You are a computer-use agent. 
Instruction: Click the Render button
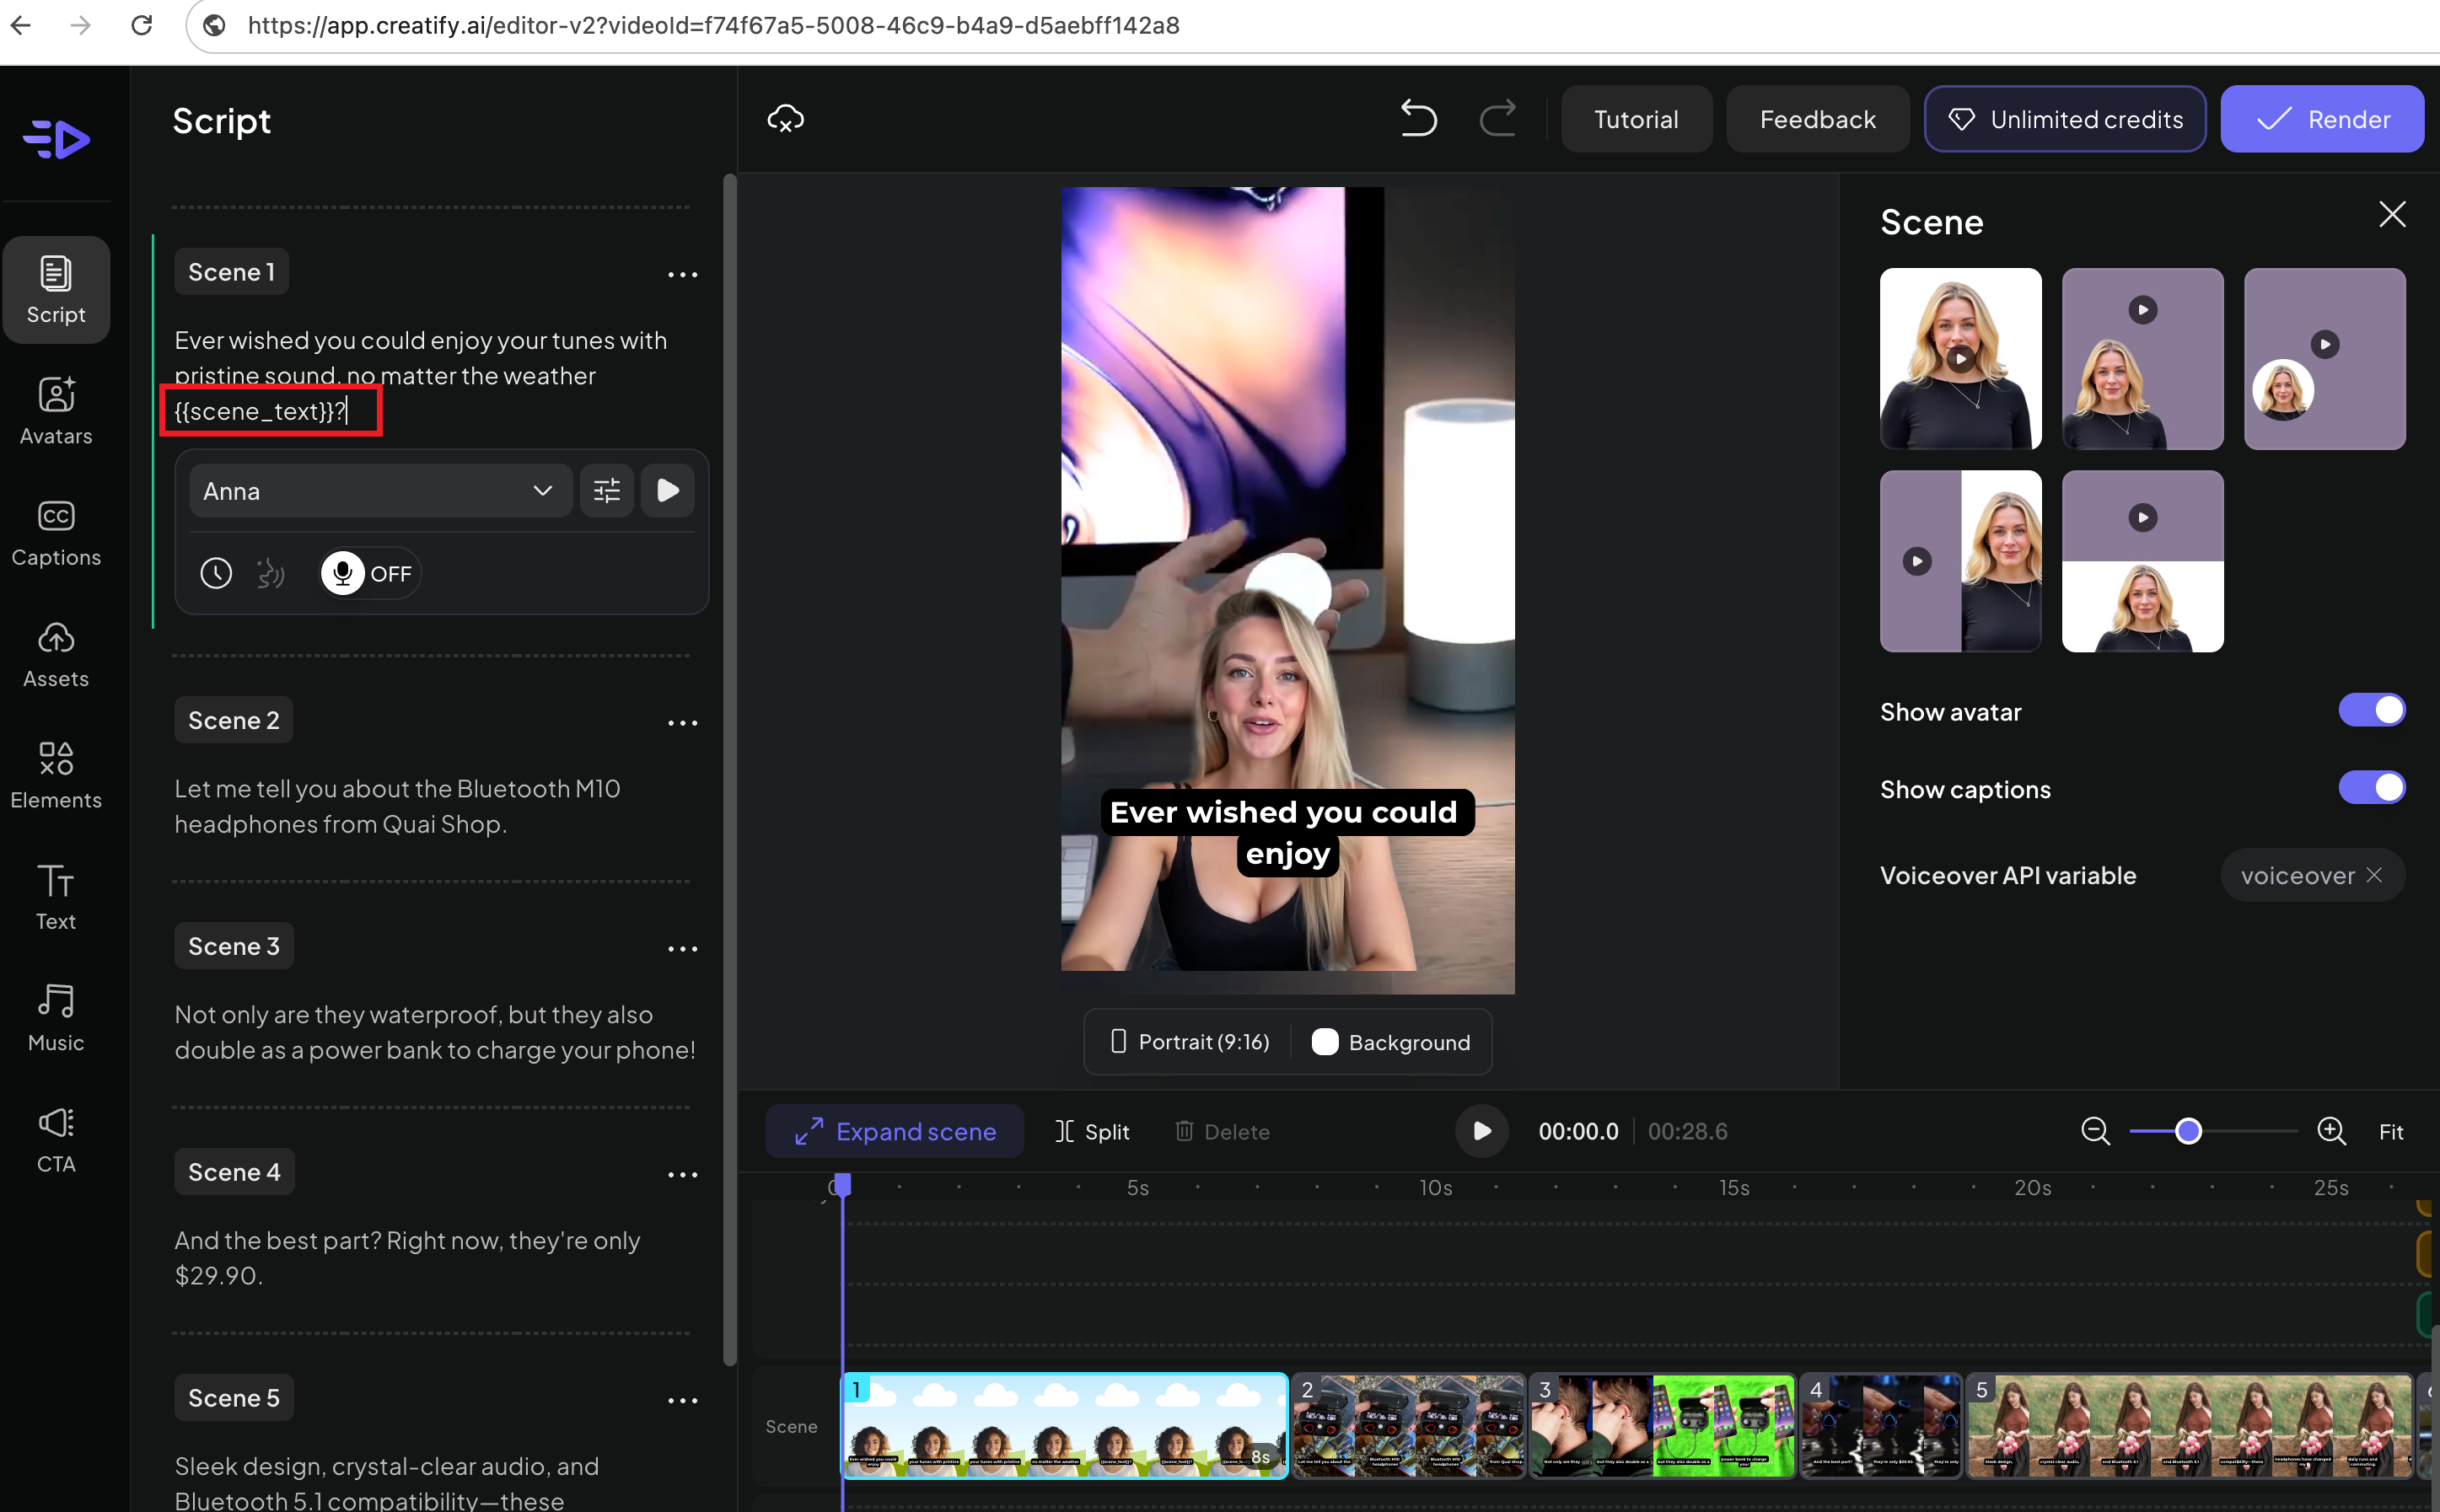(x=2321, y=119)
